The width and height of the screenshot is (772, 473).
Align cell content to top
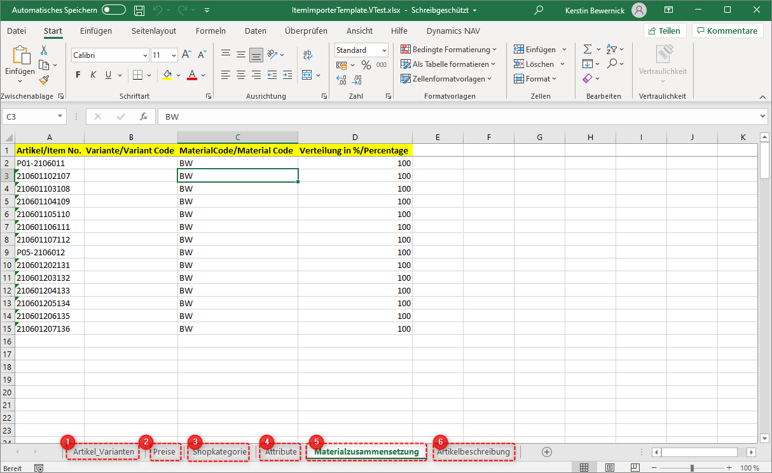pos(225,55)
